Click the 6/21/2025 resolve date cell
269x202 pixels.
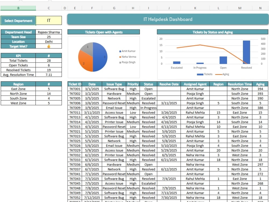[x=169, y=160]
